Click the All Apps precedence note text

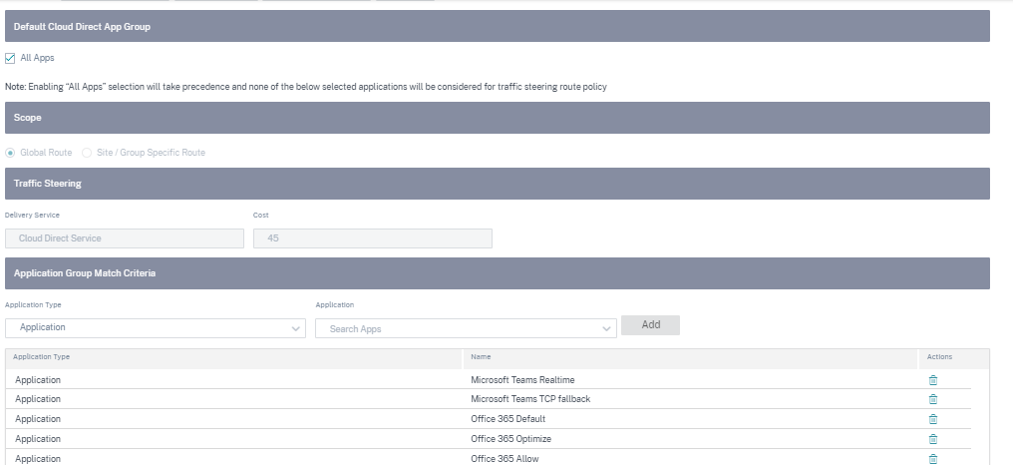tap(305, 87)
